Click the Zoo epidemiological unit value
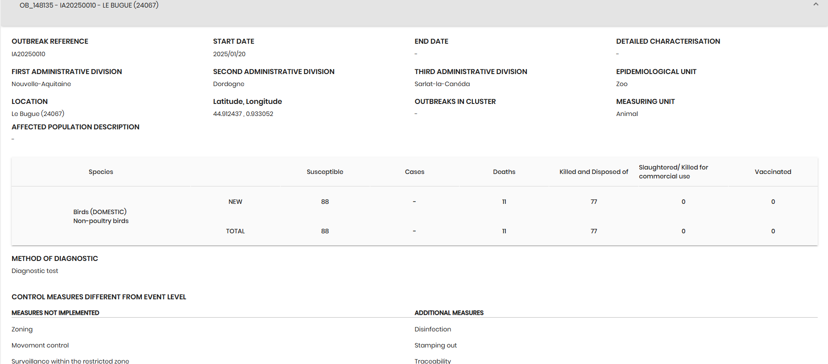 tap(622, 84)
